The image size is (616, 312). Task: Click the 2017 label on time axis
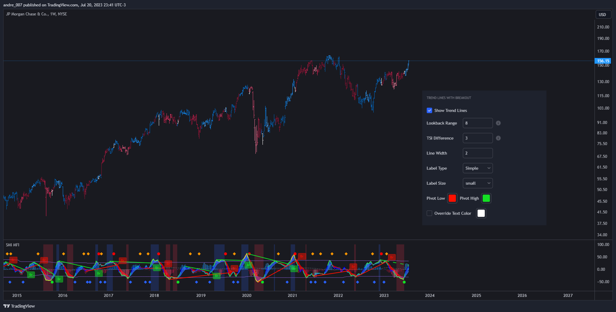pos(108,296)
